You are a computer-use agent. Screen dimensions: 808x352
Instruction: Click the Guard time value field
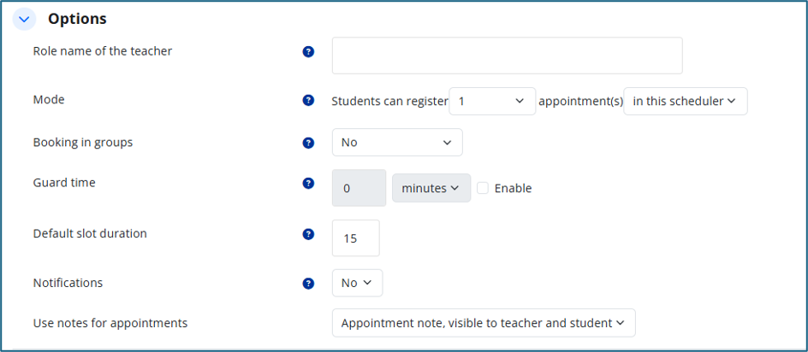click(359, 188)
